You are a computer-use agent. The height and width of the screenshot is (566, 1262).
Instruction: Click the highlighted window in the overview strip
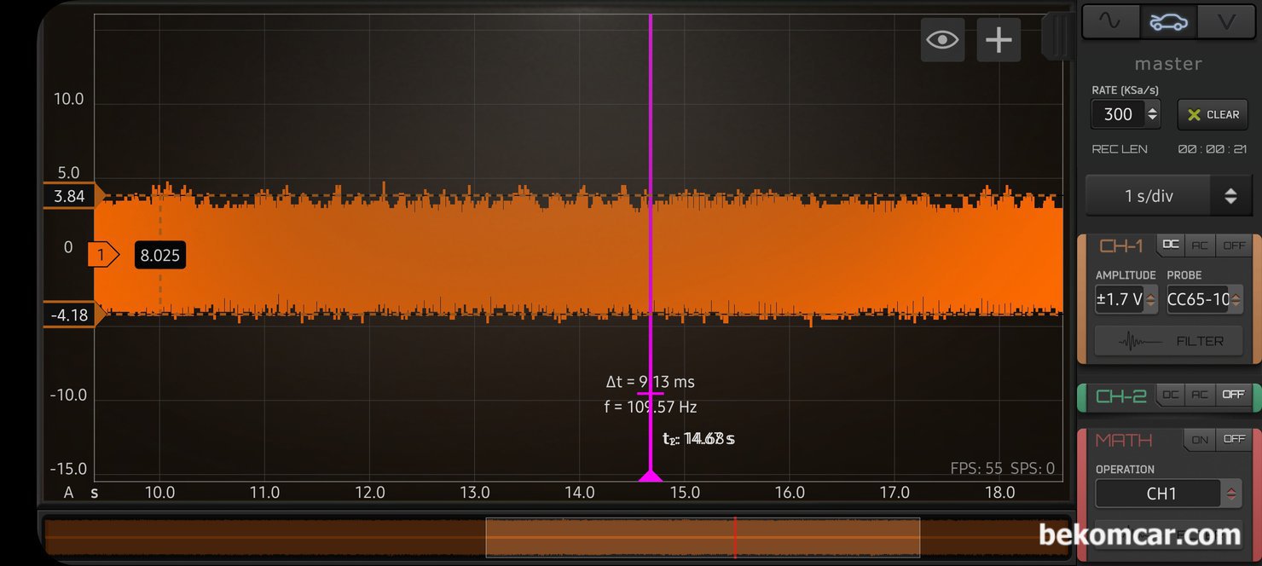(703, 538)
